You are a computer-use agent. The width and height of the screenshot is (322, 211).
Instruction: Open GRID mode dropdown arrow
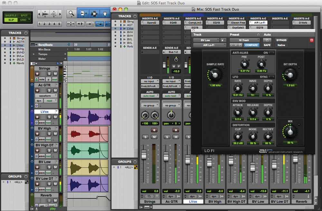coord(29,20)
